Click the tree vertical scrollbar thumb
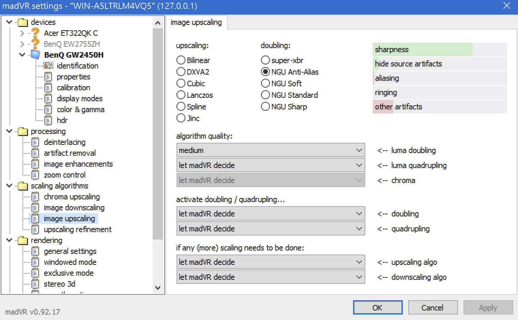 (158, 134)
